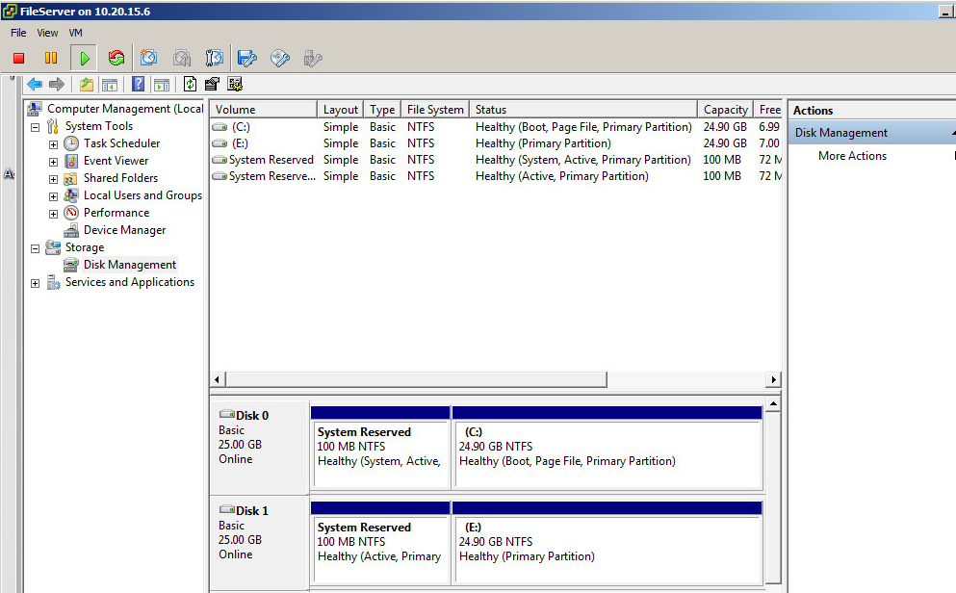Open the VM menu
The width and height of the screenshot is (956, 593).
point(75,33)
